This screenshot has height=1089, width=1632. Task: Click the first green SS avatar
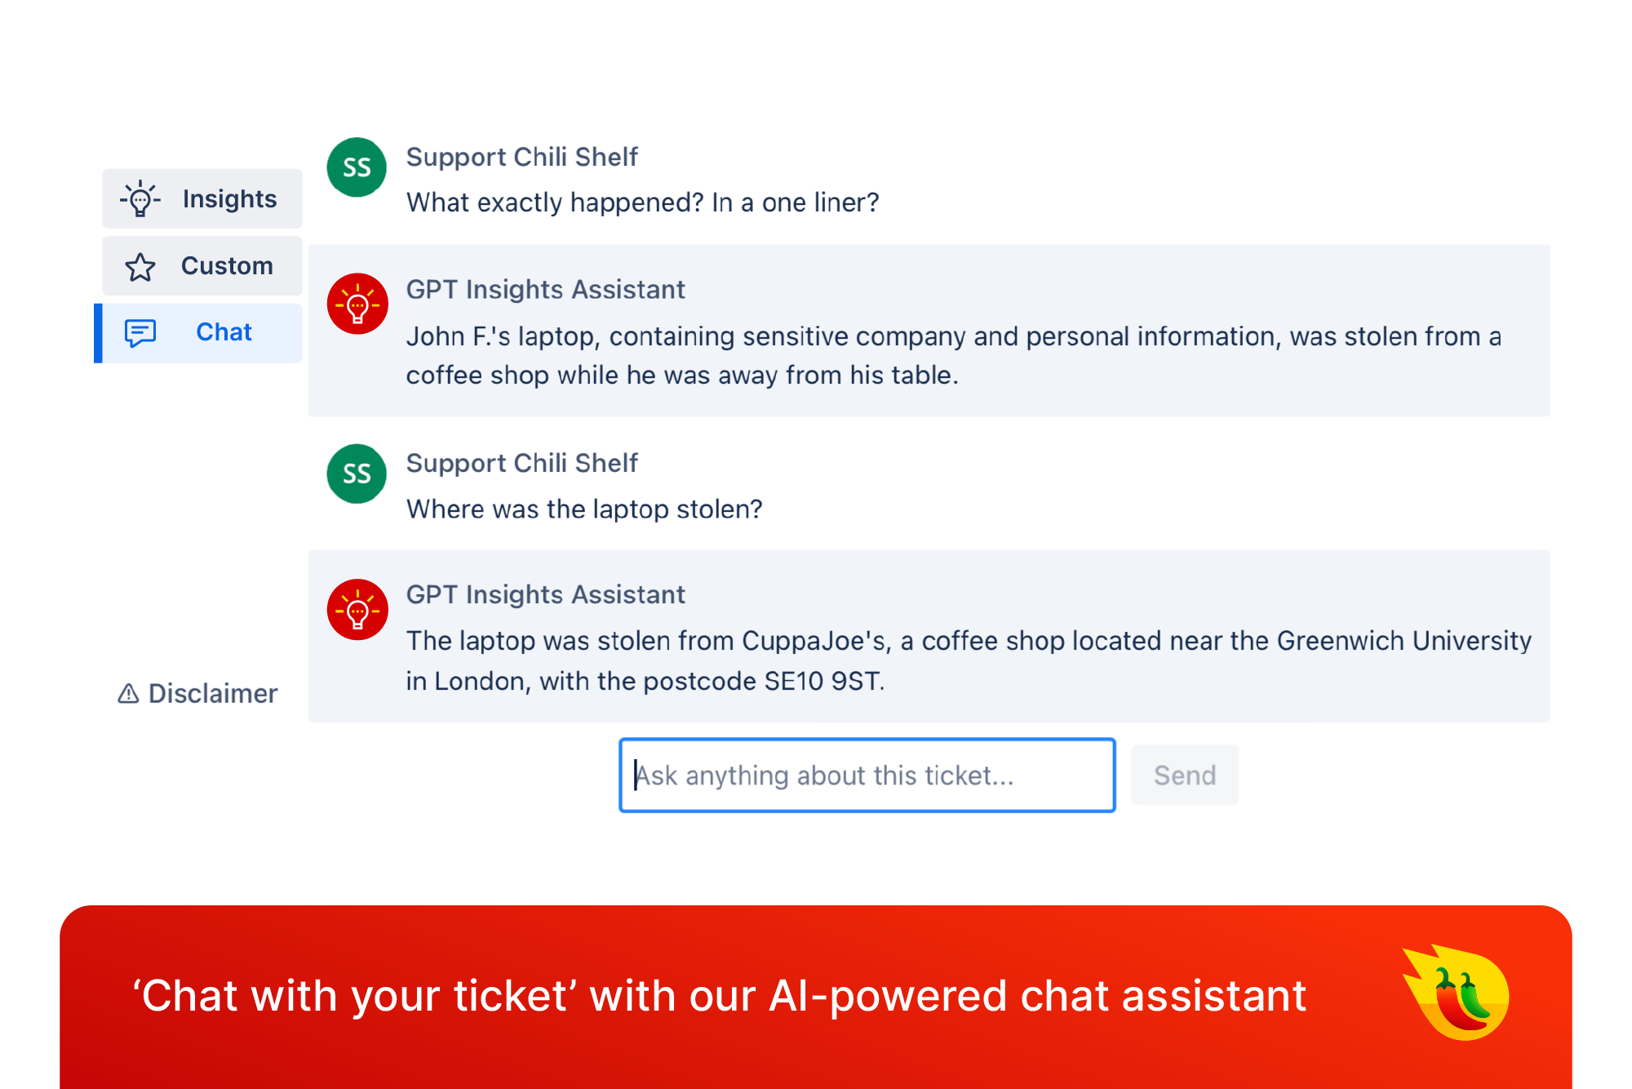357,167
